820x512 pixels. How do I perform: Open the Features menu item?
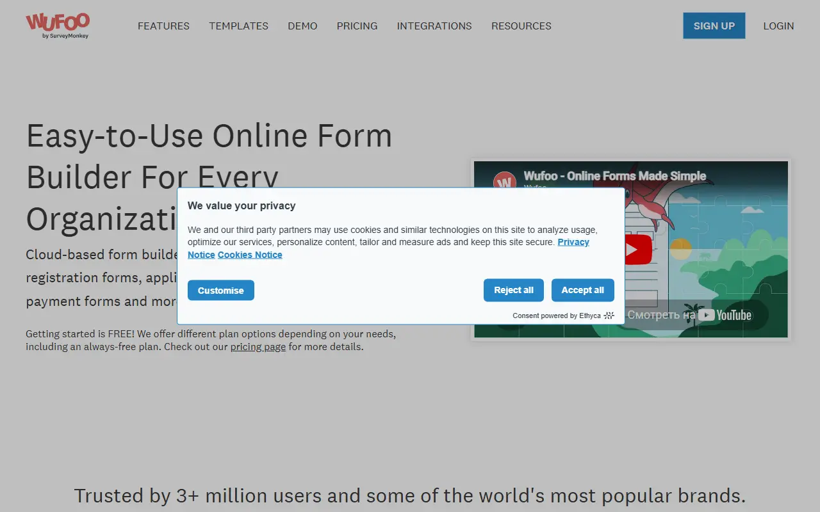click(163, 26)
